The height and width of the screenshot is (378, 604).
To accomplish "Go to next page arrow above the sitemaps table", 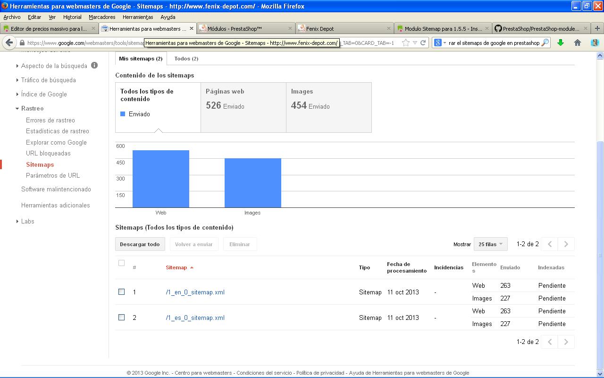I will tap(566, 244).
